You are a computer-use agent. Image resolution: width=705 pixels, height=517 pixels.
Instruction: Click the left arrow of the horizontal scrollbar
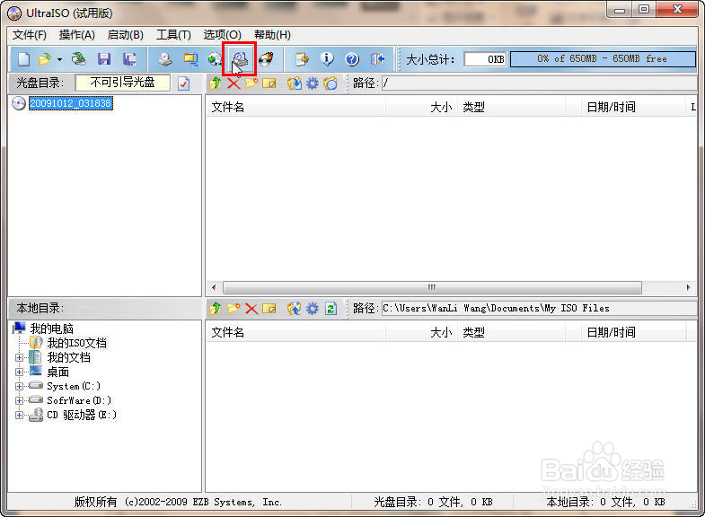(214, 287)
